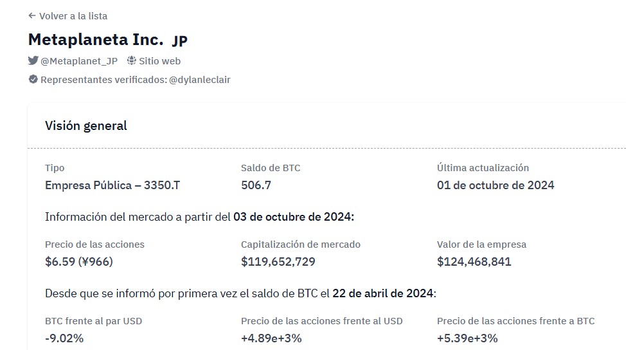This screenshot has width=626, height=350.
Task: Click the verified checkmark badge icon
Action: coord(33,79)
